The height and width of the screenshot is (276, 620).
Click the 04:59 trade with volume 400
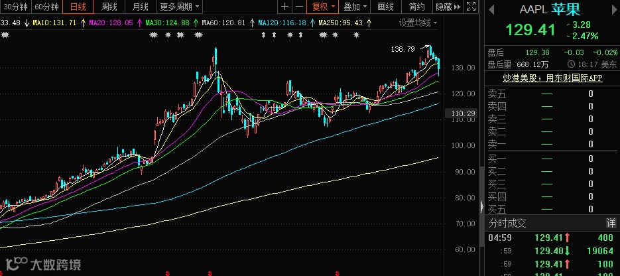tap(552, 238)
